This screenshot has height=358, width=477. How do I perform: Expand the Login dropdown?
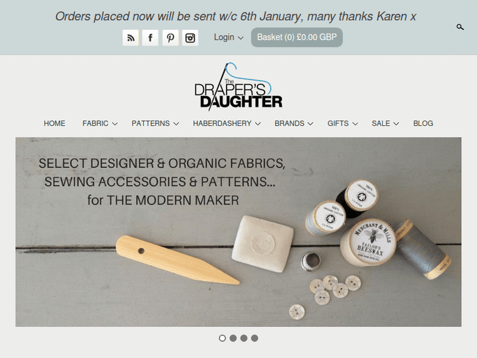[x=228, y=37]
